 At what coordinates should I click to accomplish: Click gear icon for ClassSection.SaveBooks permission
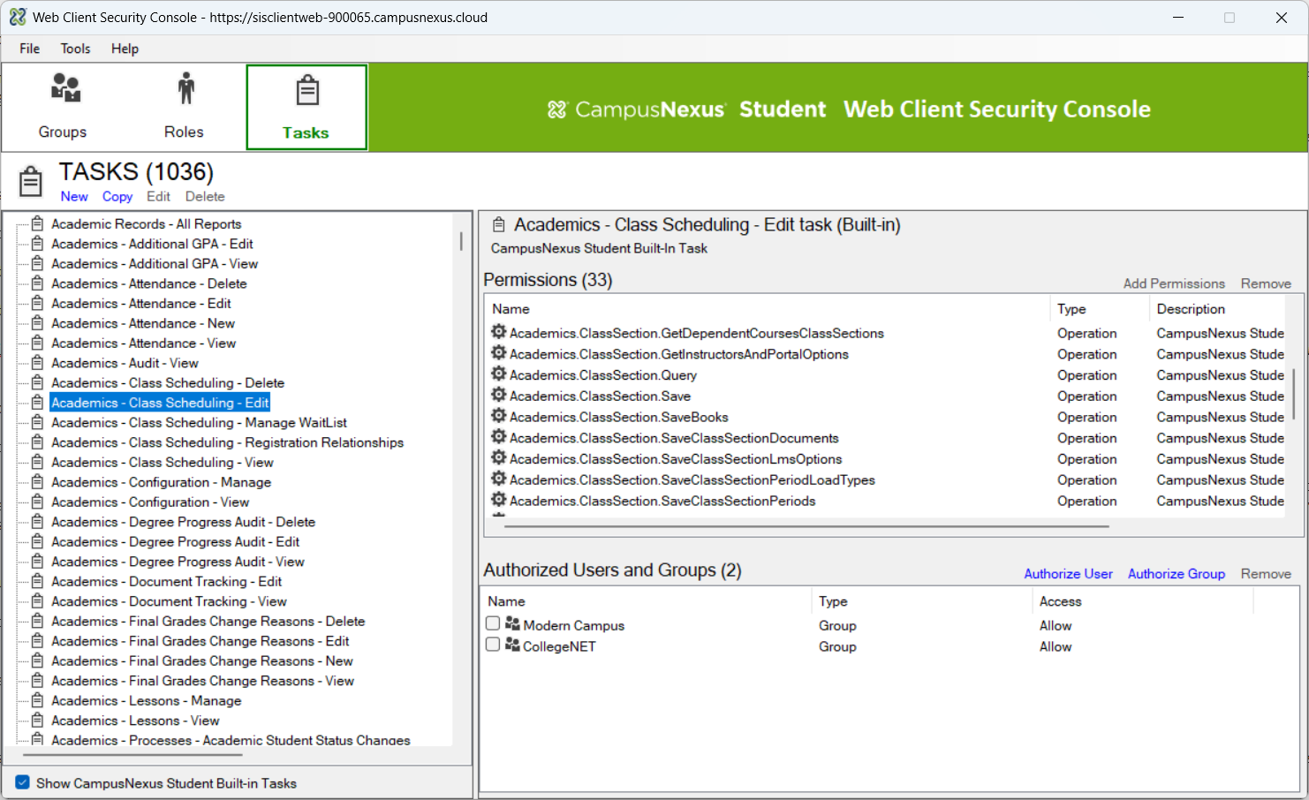tap(499, 416)
